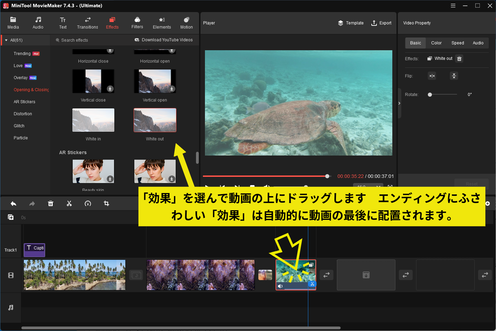Image resolution: width=496 pixels, height=331 pixels.
Task: Click the zoom-in plus on timeline
Action: point(488,204)
